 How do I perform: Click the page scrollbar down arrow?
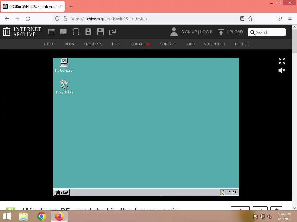(x=295, y=208)
